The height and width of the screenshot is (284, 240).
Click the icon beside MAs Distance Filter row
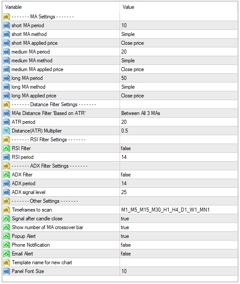pos(6,113)
